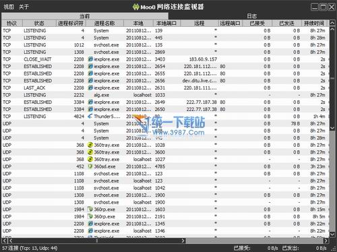Click iexplore icon on port 2656 row
The width and height of the screenshot is (337, 252).
coord(90,81)
